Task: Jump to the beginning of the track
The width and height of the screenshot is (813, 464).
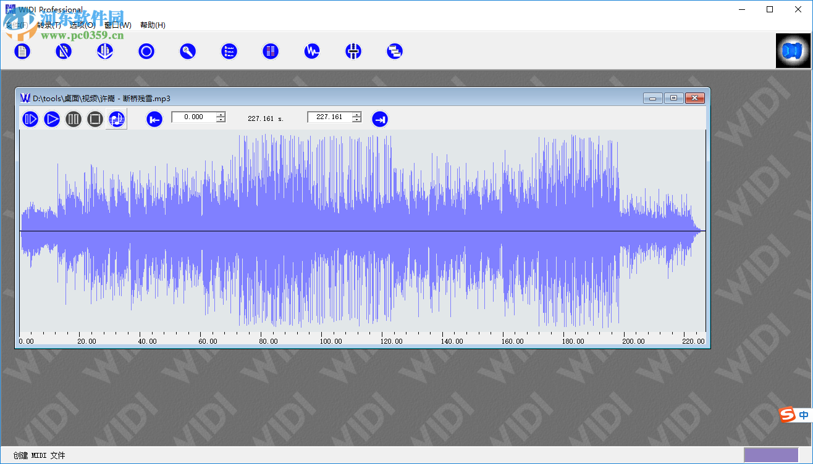Action: [153, 118]
